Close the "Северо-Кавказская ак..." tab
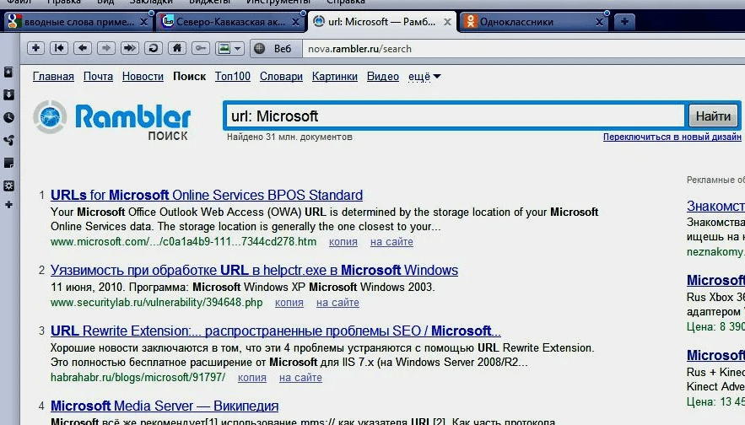The width and height of the screenshot is (745, 425). (295, 22)
